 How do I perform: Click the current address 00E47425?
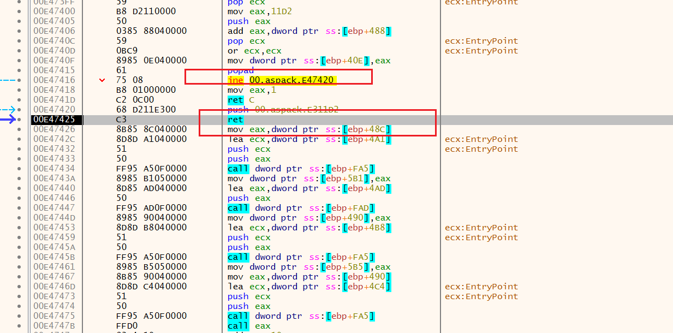[54, 120]
